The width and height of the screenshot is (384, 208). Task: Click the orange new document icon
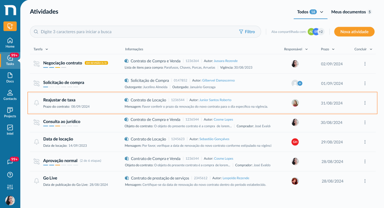[x=10, y=26]
